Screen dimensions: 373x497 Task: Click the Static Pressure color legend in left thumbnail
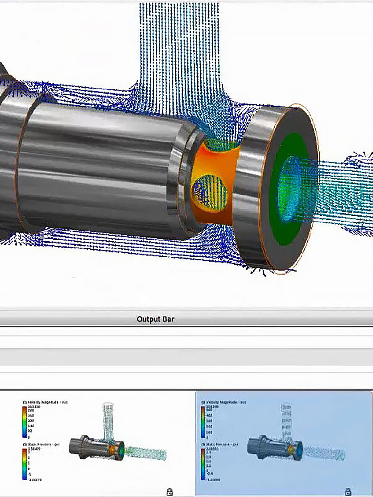coord(25,464)
